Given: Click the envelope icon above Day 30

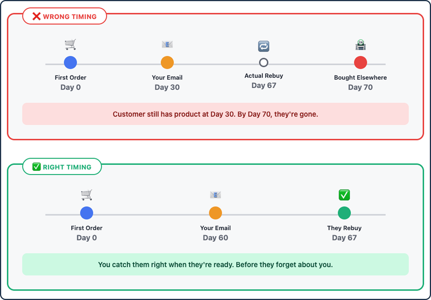Looking at the screenshot, I should pyautogui.click(x=167, y=44).
